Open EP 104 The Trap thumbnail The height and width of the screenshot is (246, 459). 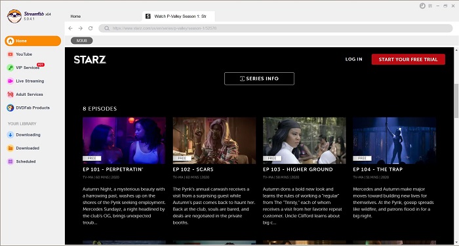click(x=394, y=140)
